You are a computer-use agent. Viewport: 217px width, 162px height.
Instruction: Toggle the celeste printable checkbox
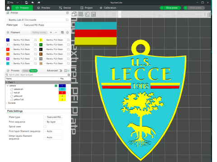[56, 86]
